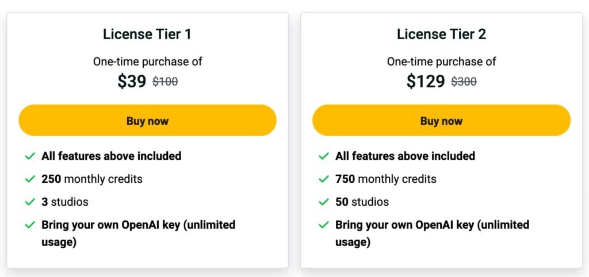Click '250 monthly credits' text
This screenshot has width=589, height=277.
click(x=92, y=179)
